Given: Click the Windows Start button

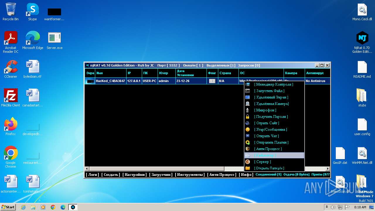Looking at the screenshot, I should 8,207.
